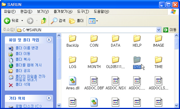This screenshot has height=109, width=180.
Task: Click 폴더 복사 link
Action: click(23, 59)
